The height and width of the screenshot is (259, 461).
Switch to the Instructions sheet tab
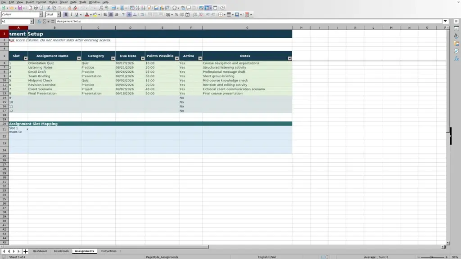(x=108, y=251)
